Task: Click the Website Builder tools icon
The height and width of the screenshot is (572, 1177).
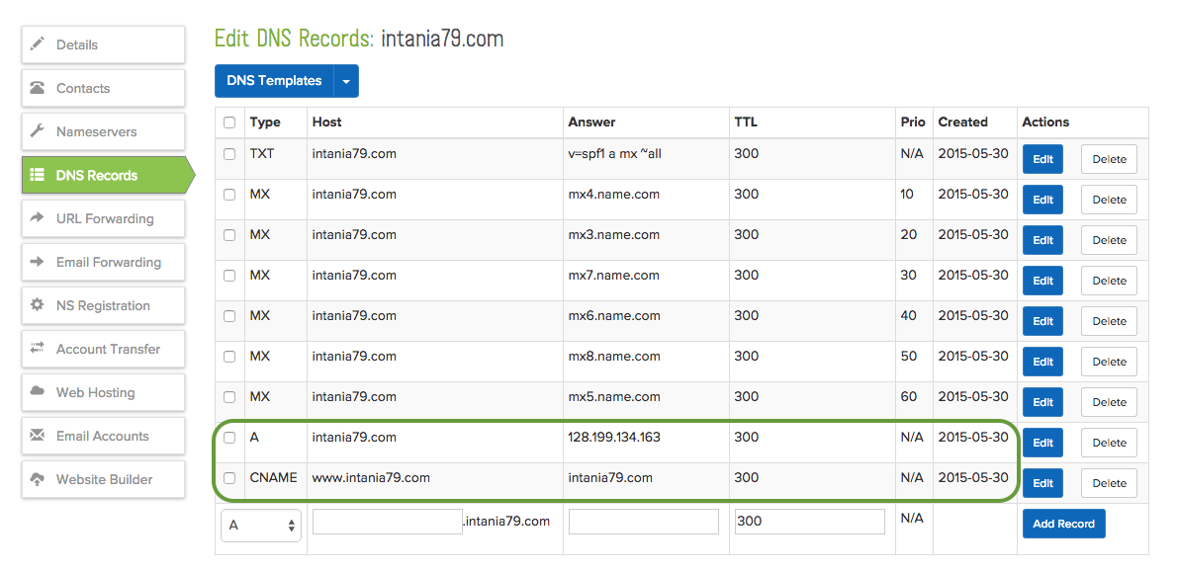Action: click(38, 479)
